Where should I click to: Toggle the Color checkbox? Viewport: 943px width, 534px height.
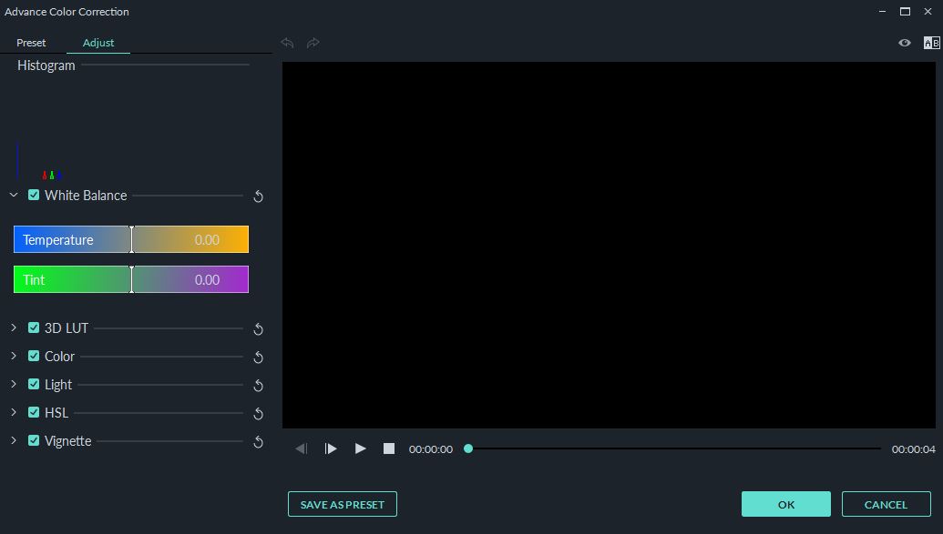point(34,356)
